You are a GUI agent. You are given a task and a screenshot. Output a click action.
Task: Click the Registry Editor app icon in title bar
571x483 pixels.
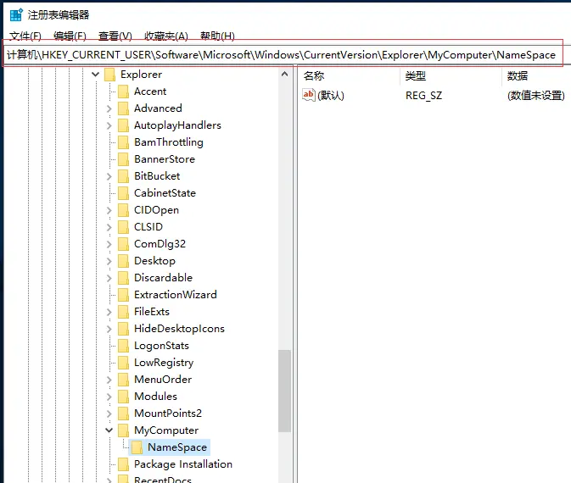tap(15, 14)
